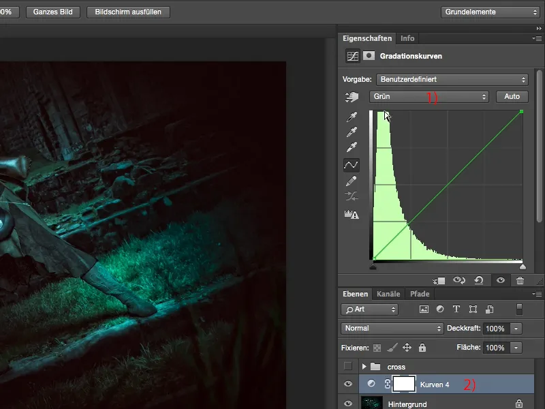
Task: Switch to the Info tab
Action: click(407, 38)
